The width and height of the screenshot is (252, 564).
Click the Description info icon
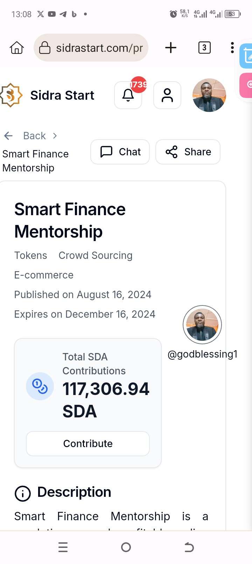(x=23, y=493)
